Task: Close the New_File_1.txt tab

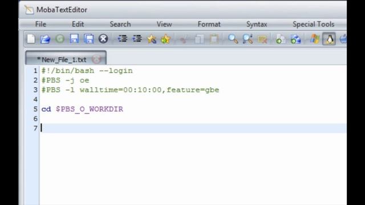Action: (x=96, y=59)
